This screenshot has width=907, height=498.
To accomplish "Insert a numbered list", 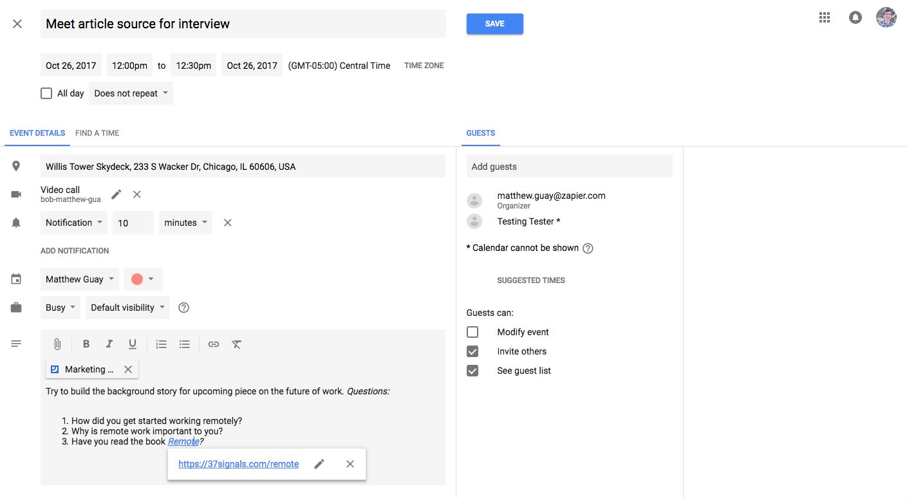I will click(162, 344).
